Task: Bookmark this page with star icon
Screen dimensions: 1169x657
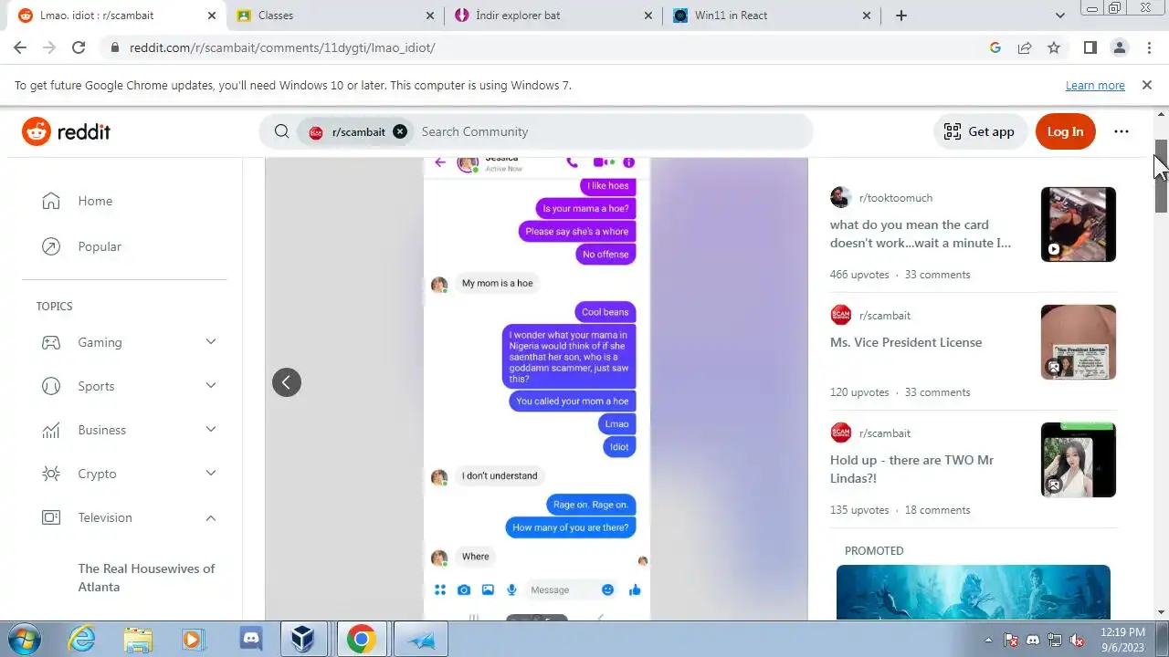Action: click(x=1054, y=47)
